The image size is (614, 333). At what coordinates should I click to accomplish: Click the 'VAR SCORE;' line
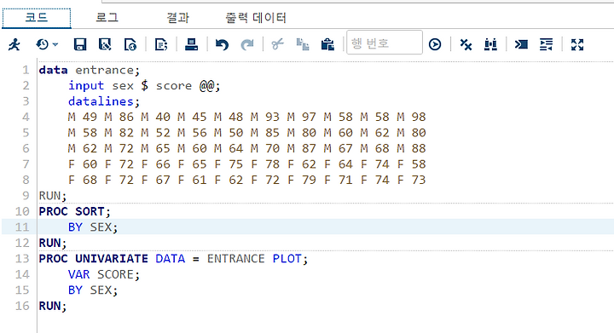click(x=104, y=274)
